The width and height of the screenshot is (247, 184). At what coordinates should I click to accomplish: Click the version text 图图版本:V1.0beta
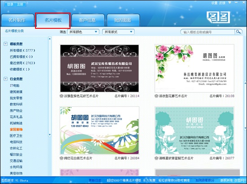(15, 180)
